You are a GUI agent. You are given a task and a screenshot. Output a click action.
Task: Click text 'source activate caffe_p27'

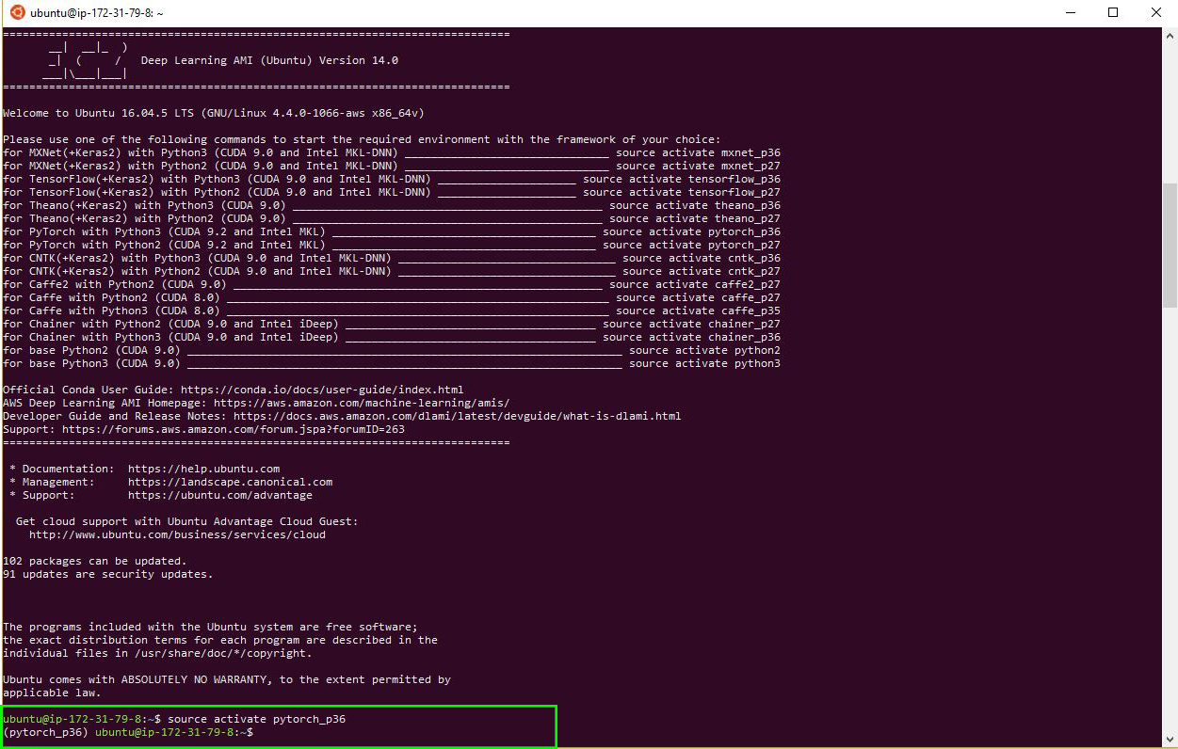click(698, 297)
